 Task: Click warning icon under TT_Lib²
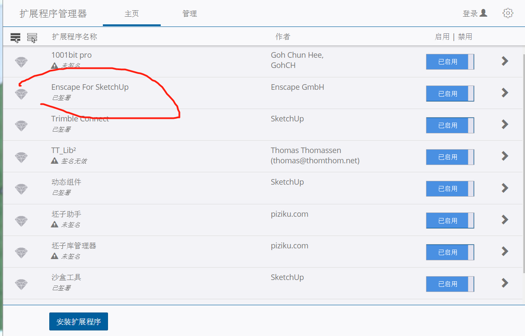click(x=54, y=161)
